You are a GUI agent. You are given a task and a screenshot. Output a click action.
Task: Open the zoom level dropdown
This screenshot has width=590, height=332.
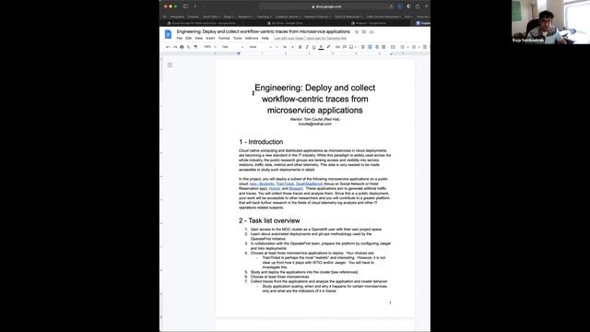[x=209, y=47]
